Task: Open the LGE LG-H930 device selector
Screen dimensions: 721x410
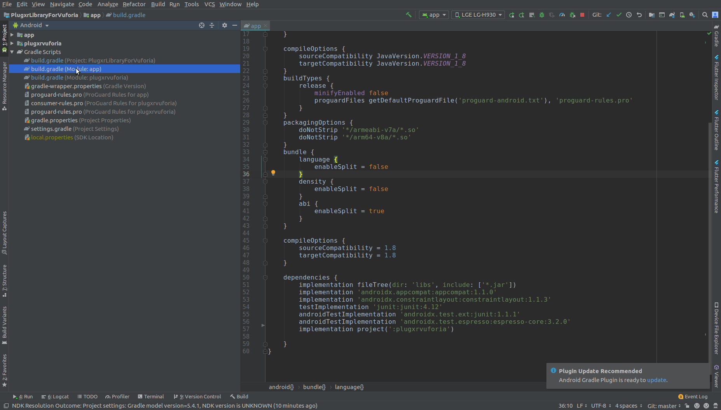Action: tap(478, 15)
